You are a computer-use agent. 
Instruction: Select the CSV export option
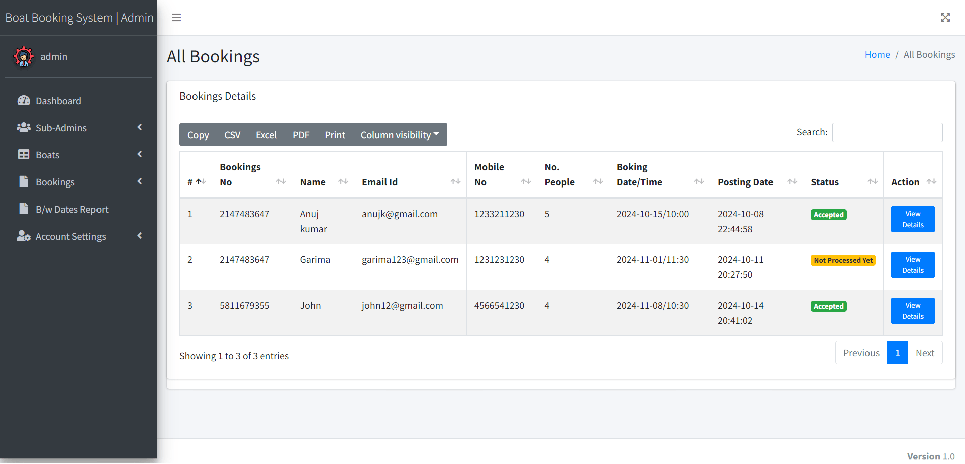point(232,134)
